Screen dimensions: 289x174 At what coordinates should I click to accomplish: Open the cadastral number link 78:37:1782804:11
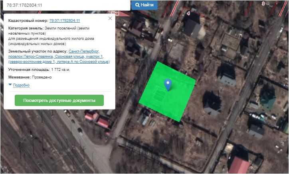(65, 21)
